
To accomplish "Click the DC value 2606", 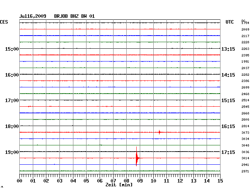I will point(245,119).
